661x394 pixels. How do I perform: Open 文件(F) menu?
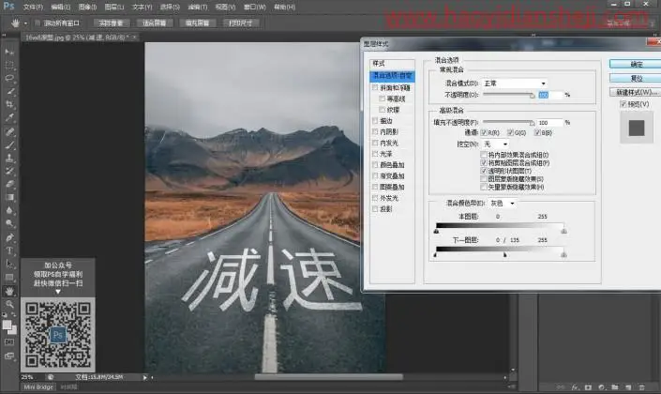tap(34, 7)
